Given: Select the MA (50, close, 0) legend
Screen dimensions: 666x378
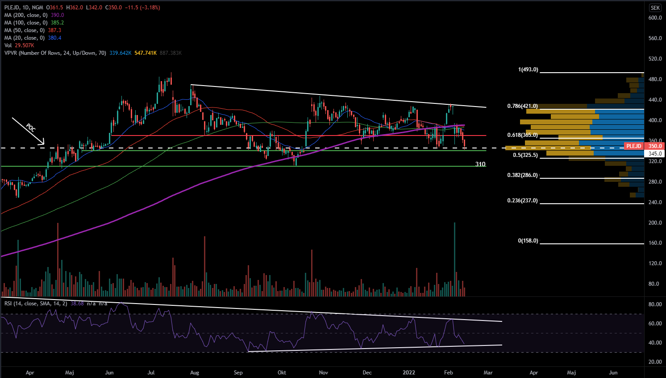Looking at the screenshot, I should click(25, 30).
